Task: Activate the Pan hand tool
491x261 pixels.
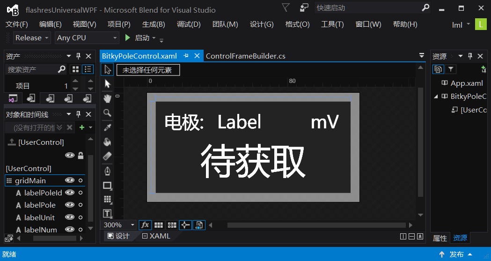Action: 107,98
